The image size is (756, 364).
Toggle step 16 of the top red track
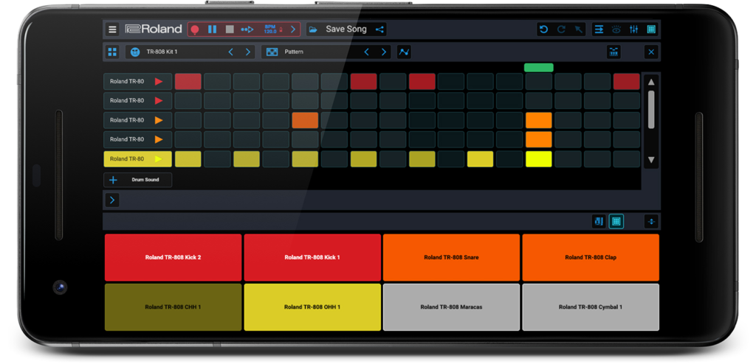coord(627,81)
